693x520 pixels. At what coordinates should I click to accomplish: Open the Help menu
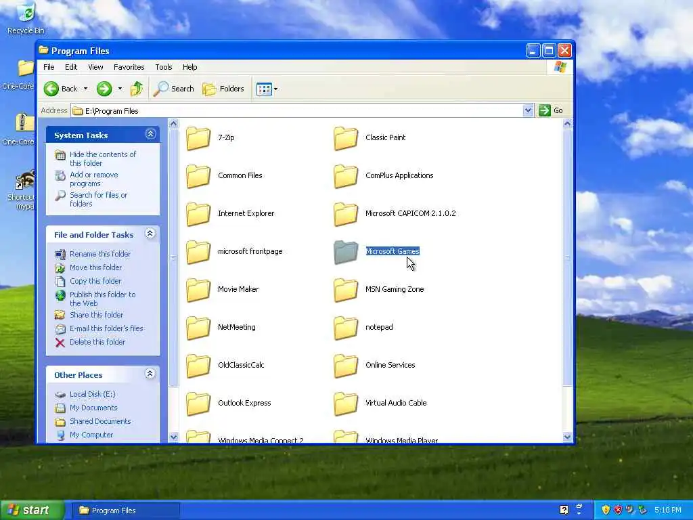(190, 67)
